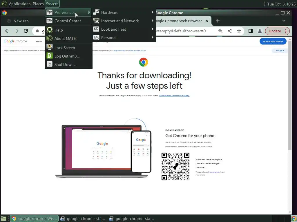Click the Look and Feel icon
The image size is (297, 222).
(96, 29)
